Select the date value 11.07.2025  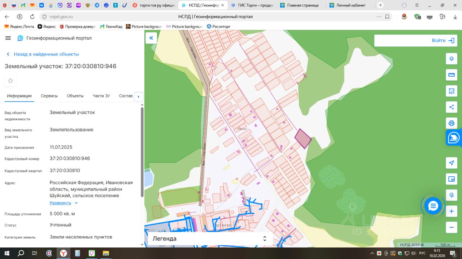coord(61,147)
